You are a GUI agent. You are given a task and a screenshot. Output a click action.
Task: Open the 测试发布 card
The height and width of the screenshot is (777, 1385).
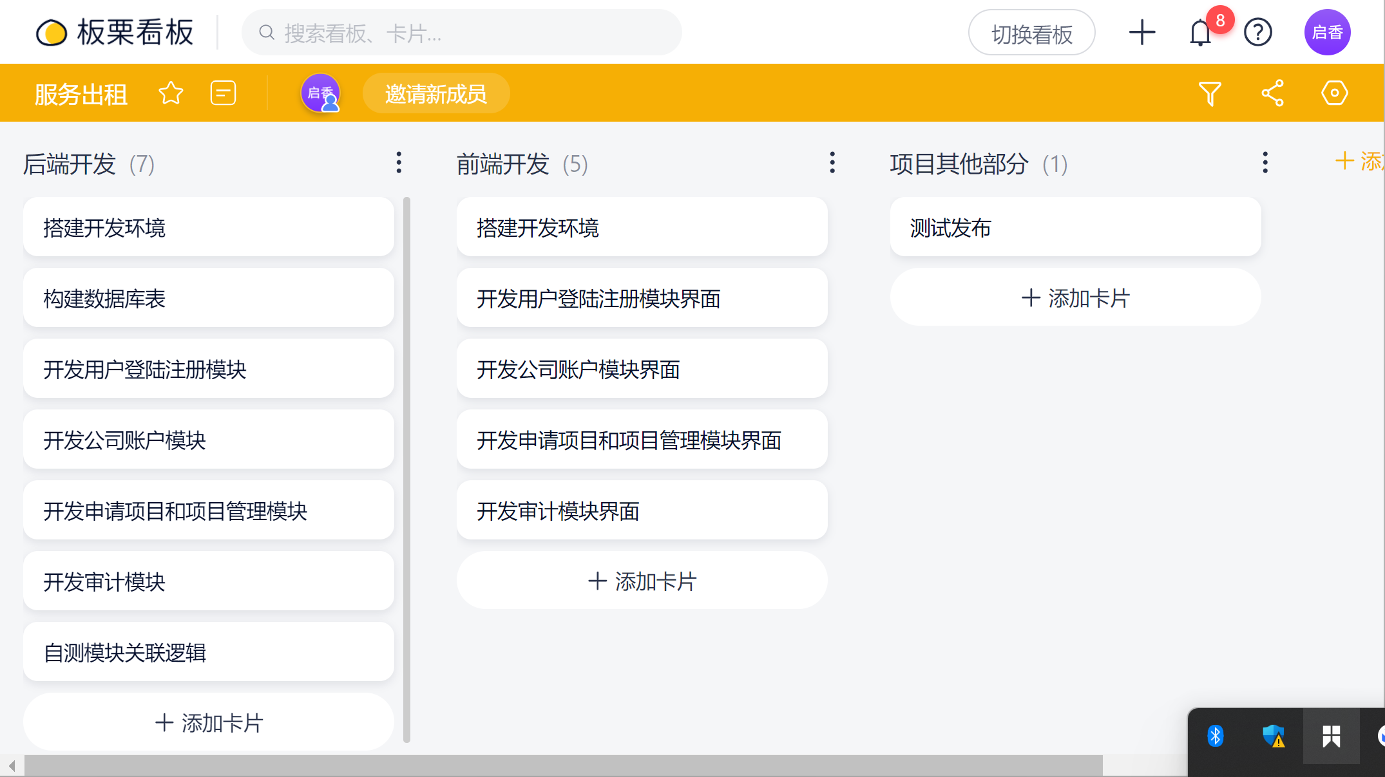(1075, 227)
